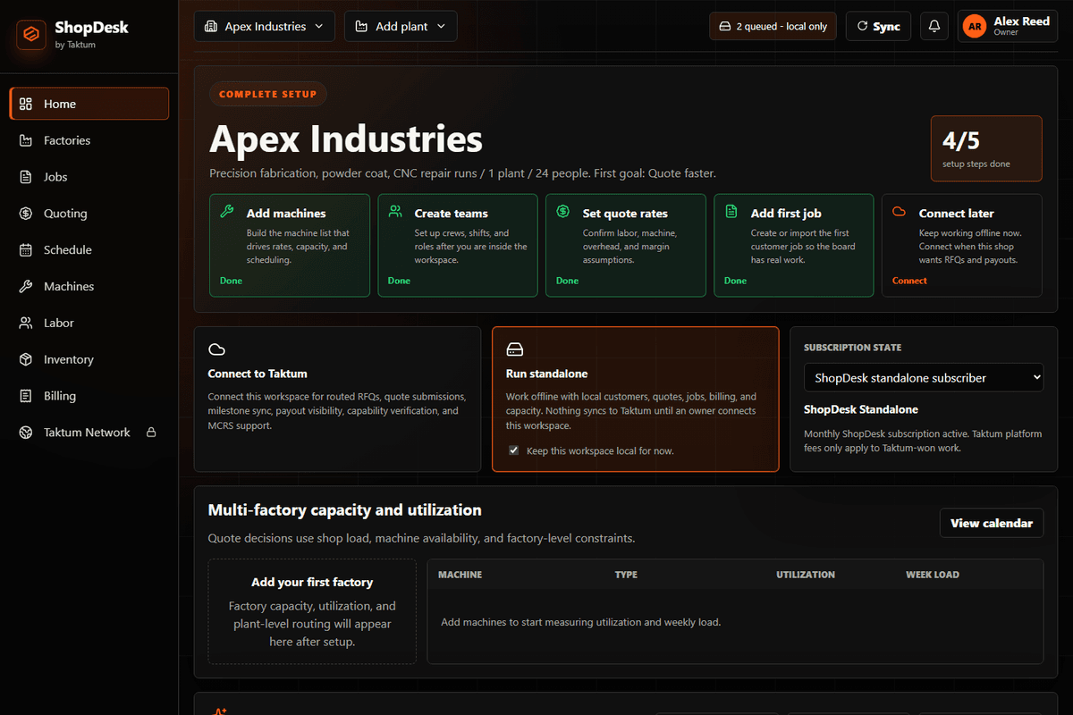Open the Apex Industries workspace dropdown

(x=265, y=26)
